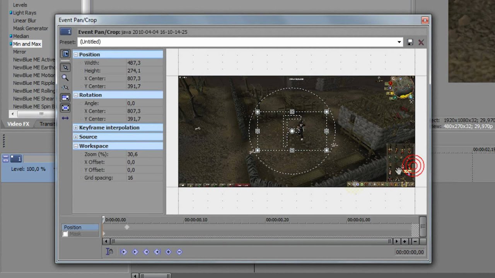Click the keyframe timeline right scroll arrow
Screen dimensions: 495x278
click(396, 241)
